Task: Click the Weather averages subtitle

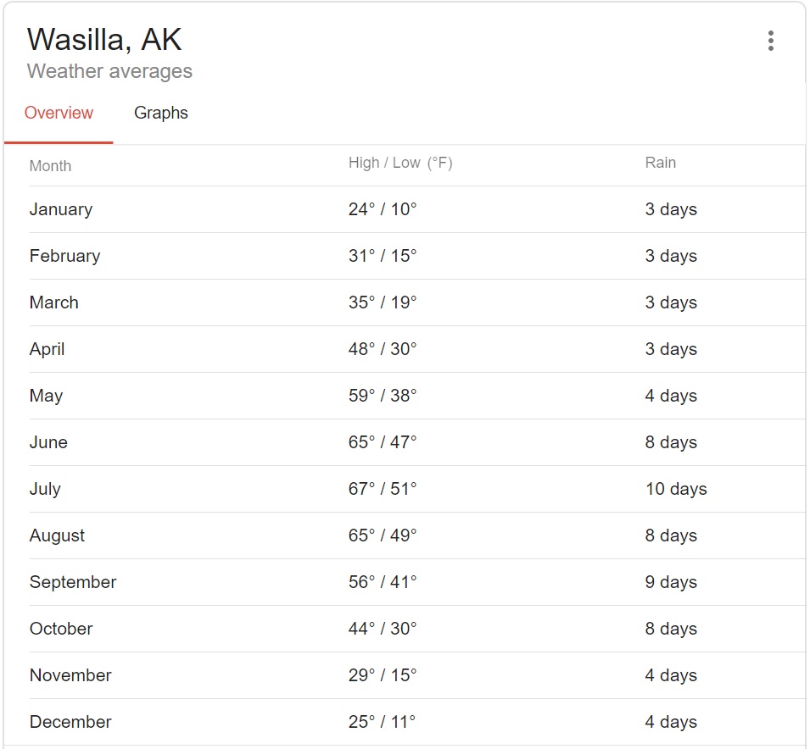Action: click(109, 71)
